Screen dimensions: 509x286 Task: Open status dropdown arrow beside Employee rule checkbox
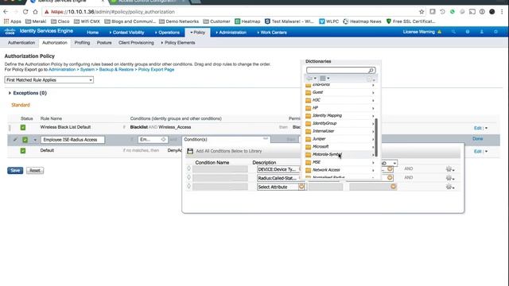click(35, 140)
